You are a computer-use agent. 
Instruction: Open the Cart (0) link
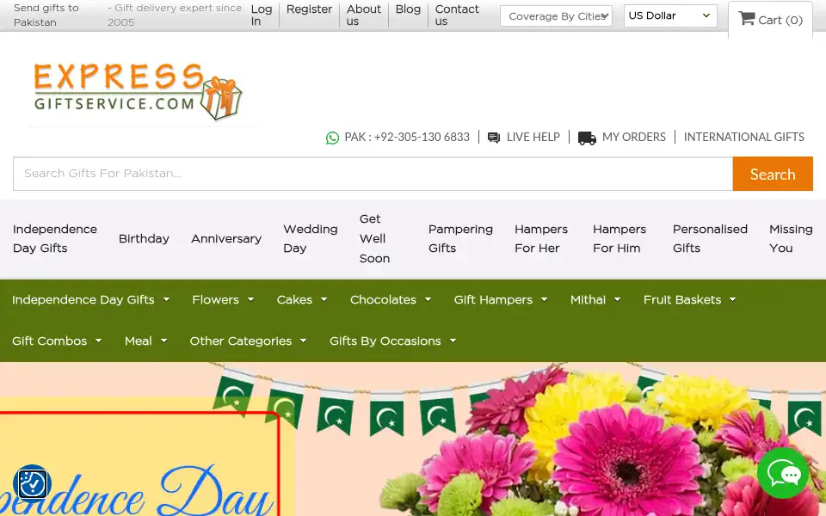(770, 20)
